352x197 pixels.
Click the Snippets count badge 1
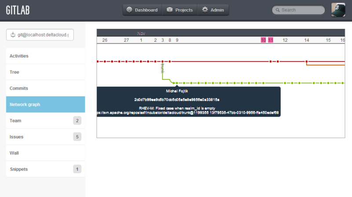click(77, 169)
